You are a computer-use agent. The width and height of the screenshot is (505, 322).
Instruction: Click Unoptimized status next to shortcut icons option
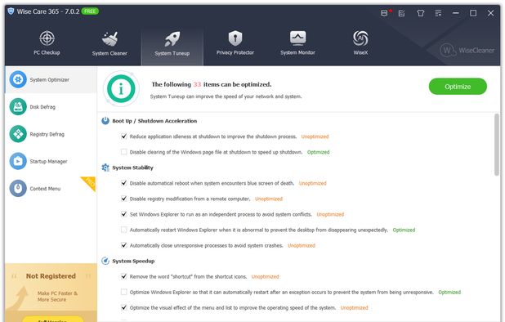[265, 276]
